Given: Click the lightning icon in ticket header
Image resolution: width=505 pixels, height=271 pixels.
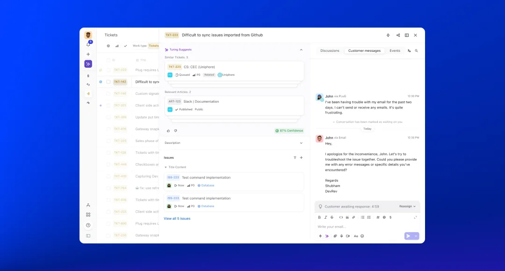Looking at the screenshot, I should pyautogui.click(x=388, y=35).
